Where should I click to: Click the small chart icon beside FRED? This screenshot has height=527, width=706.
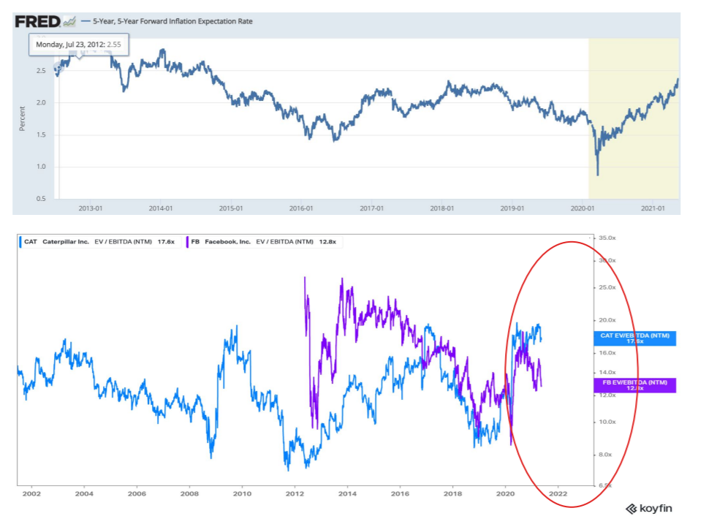click(x=70, y=21)
